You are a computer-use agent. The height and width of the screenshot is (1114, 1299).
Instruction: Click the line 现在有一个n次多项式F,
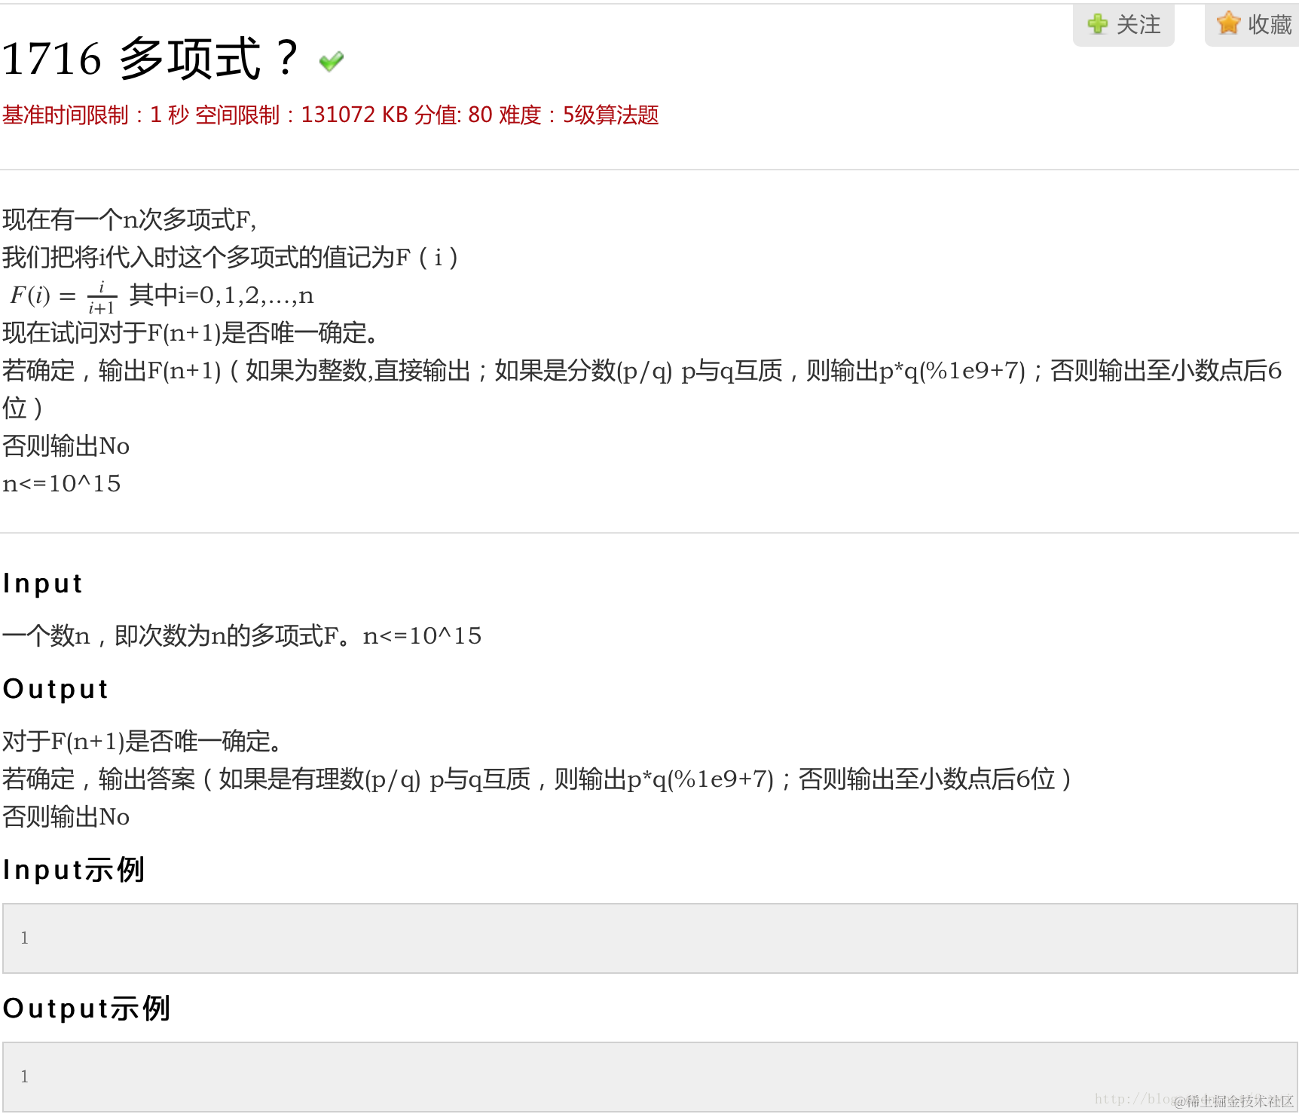(x=130, y=220)
